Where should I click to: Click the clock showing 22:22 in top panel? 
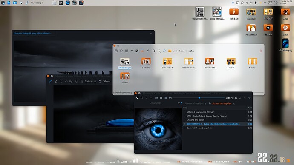(x=273, y=3)
